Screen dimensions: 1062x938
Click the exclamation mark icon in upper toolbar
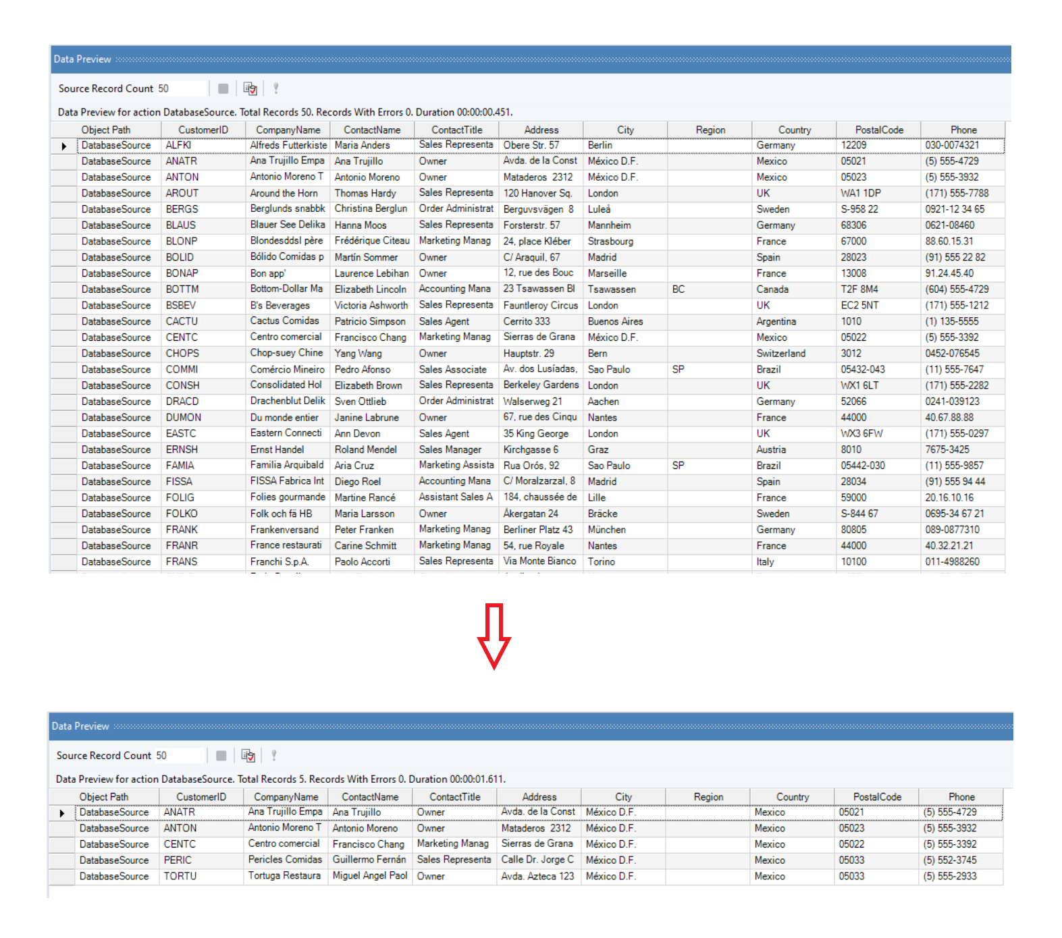(x=275, y=88)
